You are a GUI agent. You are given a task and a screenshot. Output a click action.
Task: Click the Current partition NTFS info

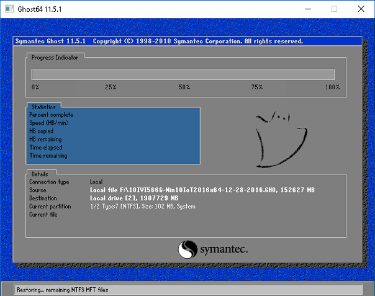pos(143,207)
